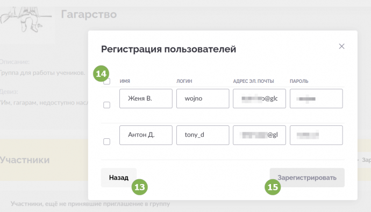Screen dimensions: 371x212
Task: Click the green marker numbered 13
Action: (140, 187)
